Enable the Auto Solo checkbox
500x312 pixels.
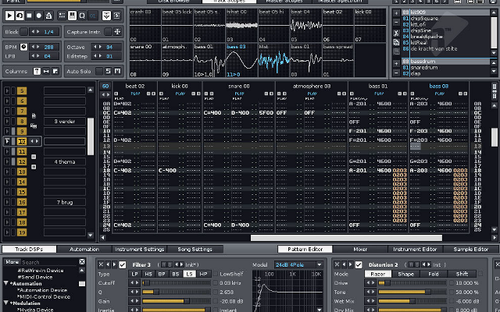click(x=99, y=71)
